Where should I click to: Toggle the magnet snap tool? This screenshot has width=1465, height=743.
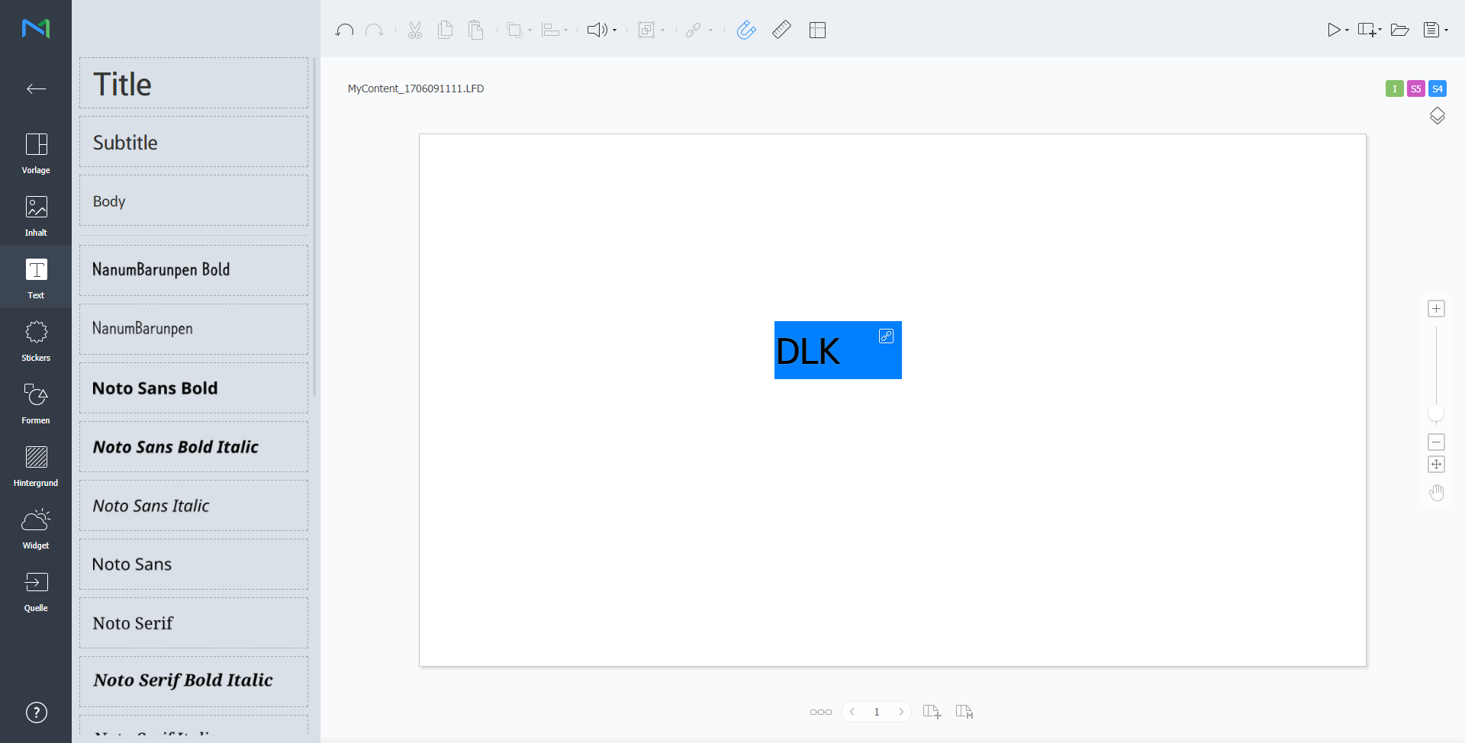click(746, 30)
